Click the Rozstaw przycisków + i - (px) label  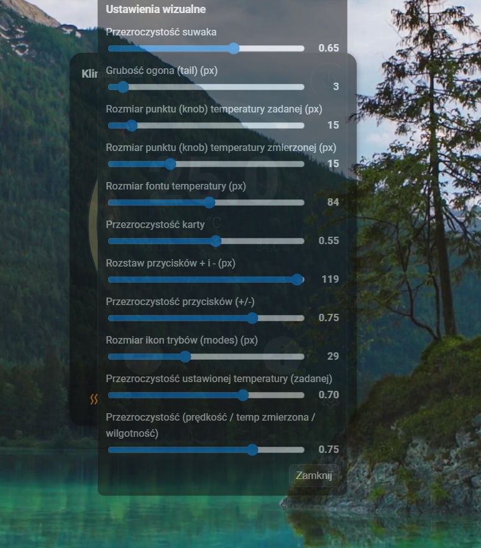[170, 263]
